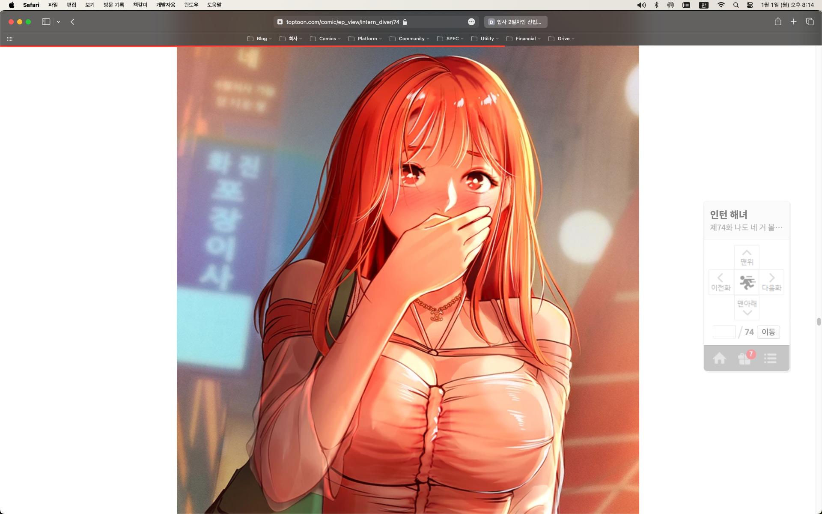Expand the 회사 bookmarks folder

[x=291, y=39]
